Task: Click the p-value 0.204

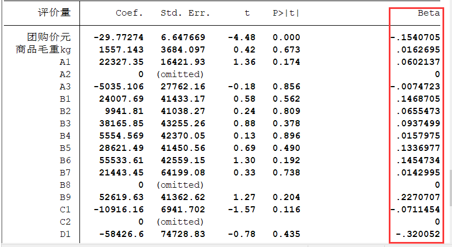Action: [x=286, y=197]
